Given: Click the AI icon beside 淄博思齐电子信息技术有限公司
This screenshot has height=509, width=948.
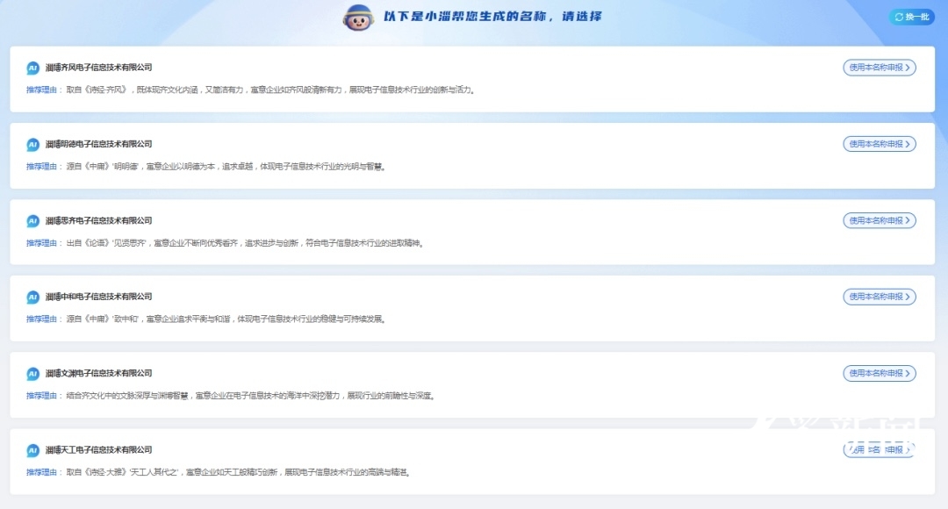Looking at the screenshot, I should click(33, 221).
